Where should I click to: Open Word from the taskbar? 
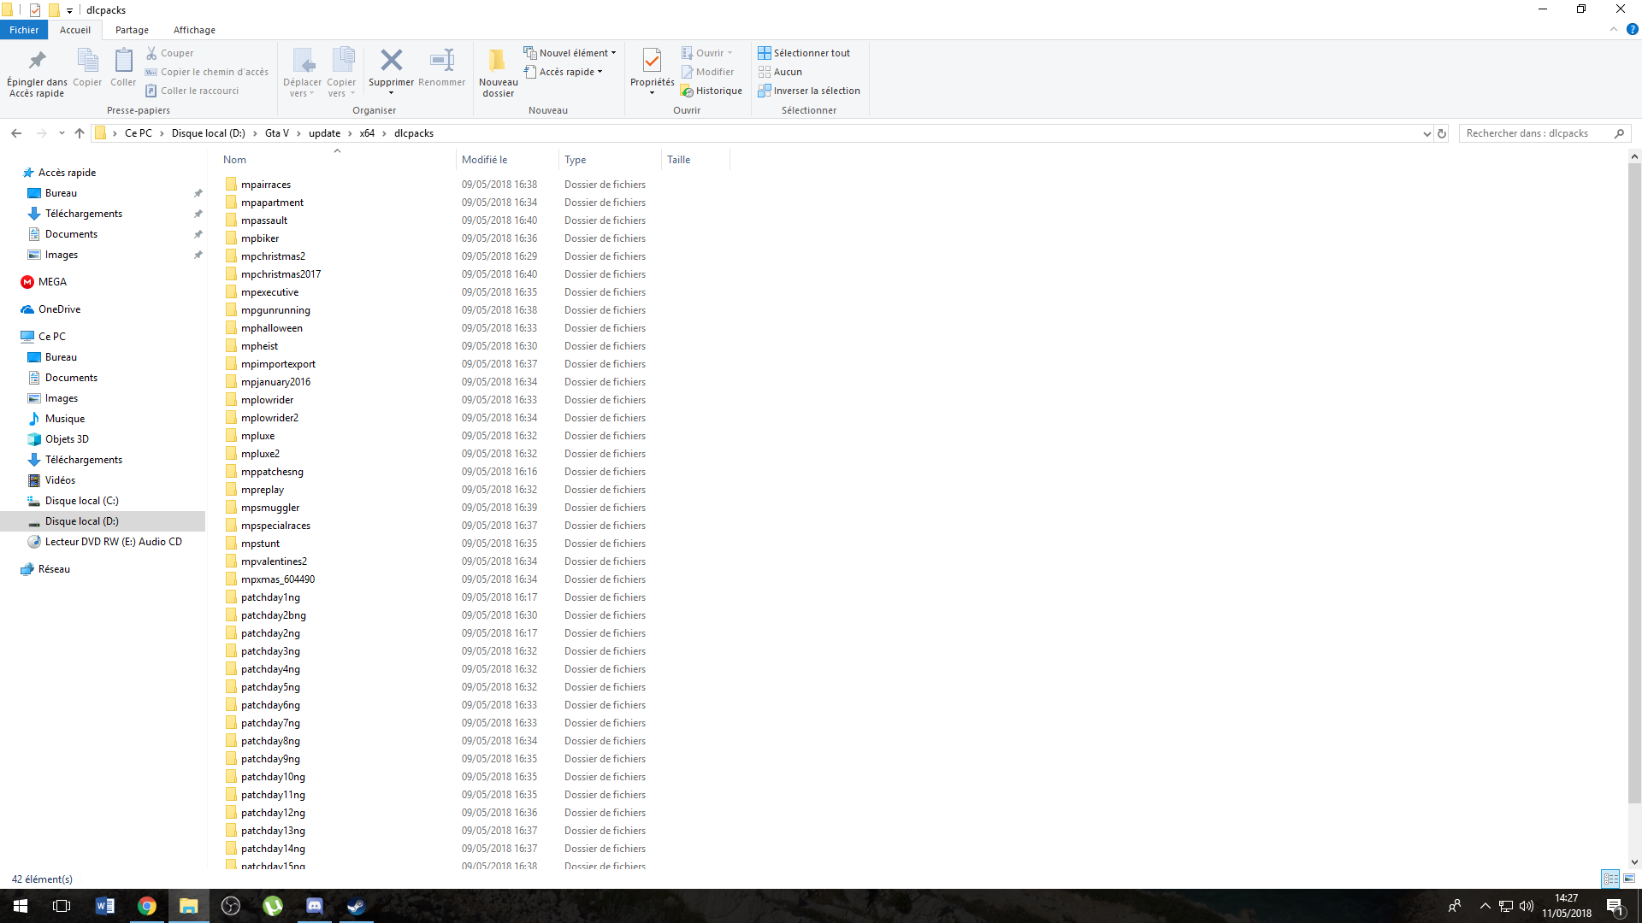tap(104, 906)
